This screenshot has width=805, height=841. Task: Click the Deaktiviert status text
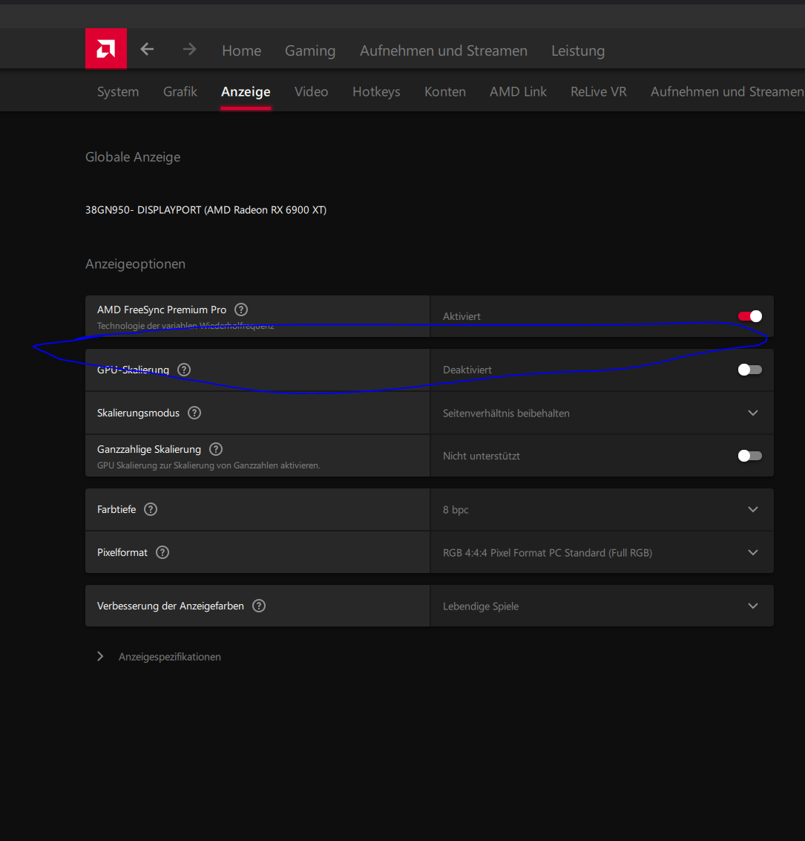tap(467, 370)
